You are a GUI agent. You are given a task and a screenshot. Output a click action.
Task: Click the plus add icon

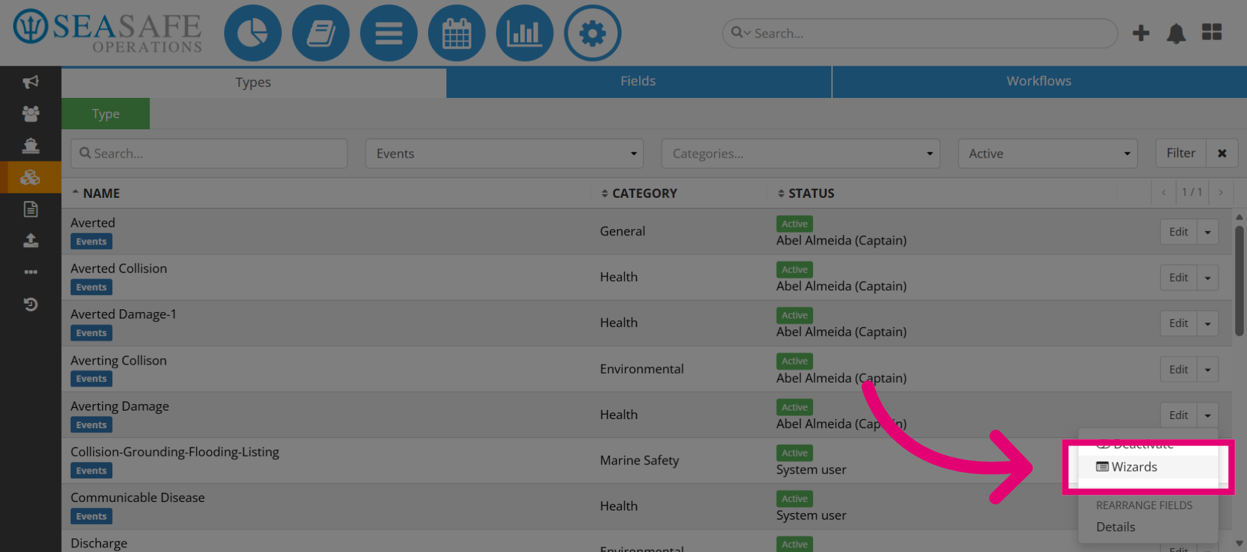tap(1140, 33)
